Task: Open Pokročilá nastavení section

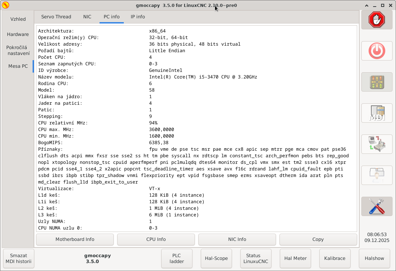Action: [x=18, y=50]
